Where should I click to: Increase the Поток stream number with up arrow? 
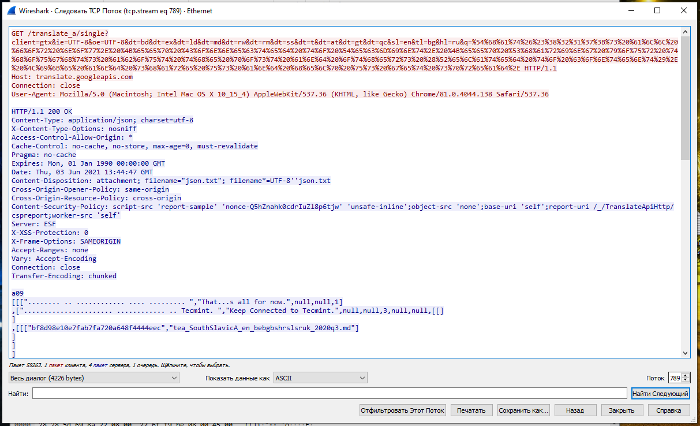[686, 375]
